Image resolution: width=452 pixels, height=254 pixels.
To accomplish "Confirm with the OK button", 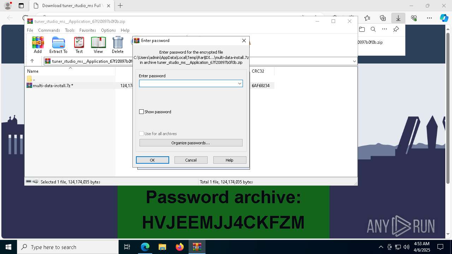I will point(153,160).
